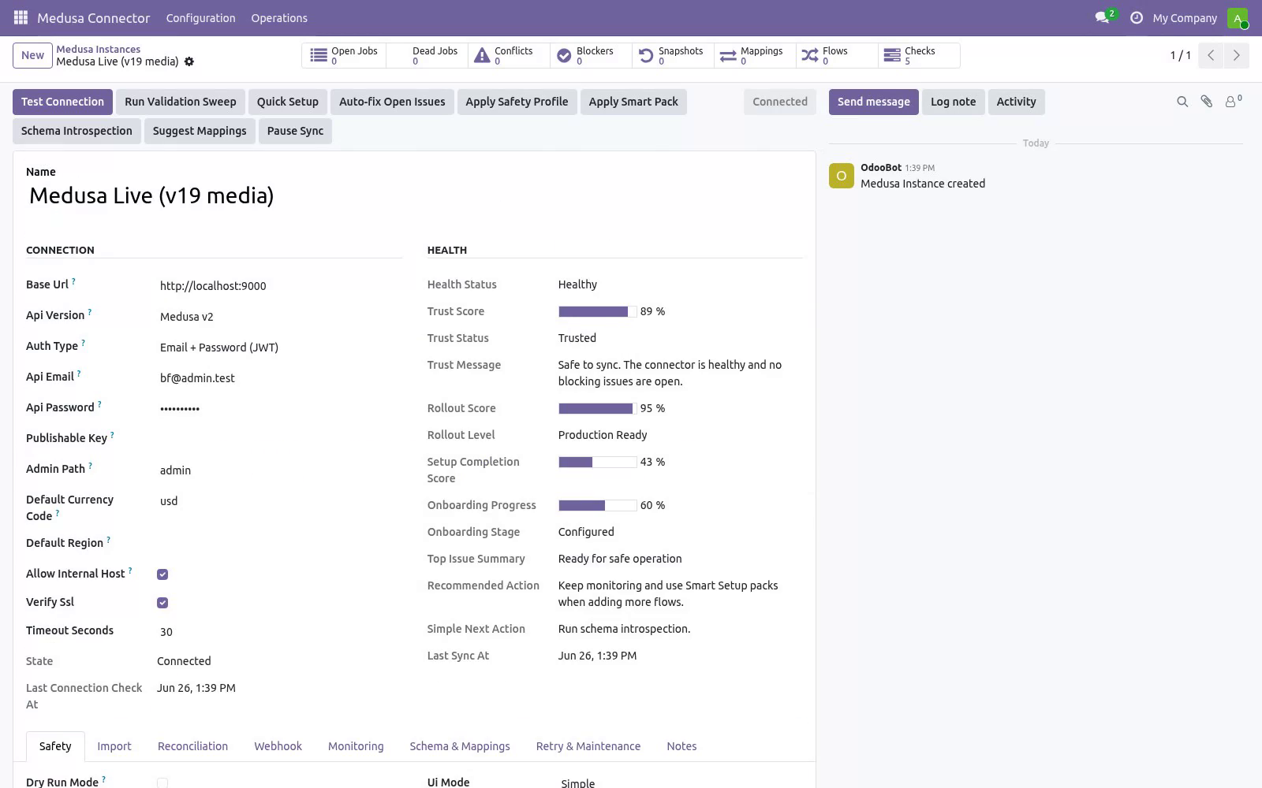
Task: Click the Send message button
Action: coord(873,102)
